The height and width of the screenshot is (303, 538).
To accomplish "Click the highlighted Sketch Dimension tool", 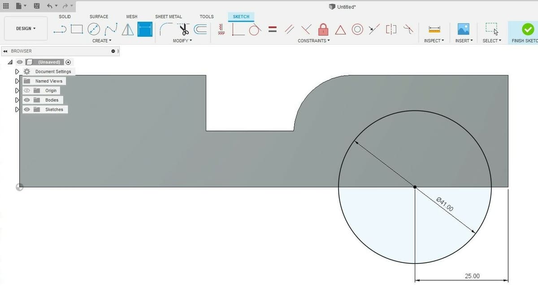I will 145,29.
